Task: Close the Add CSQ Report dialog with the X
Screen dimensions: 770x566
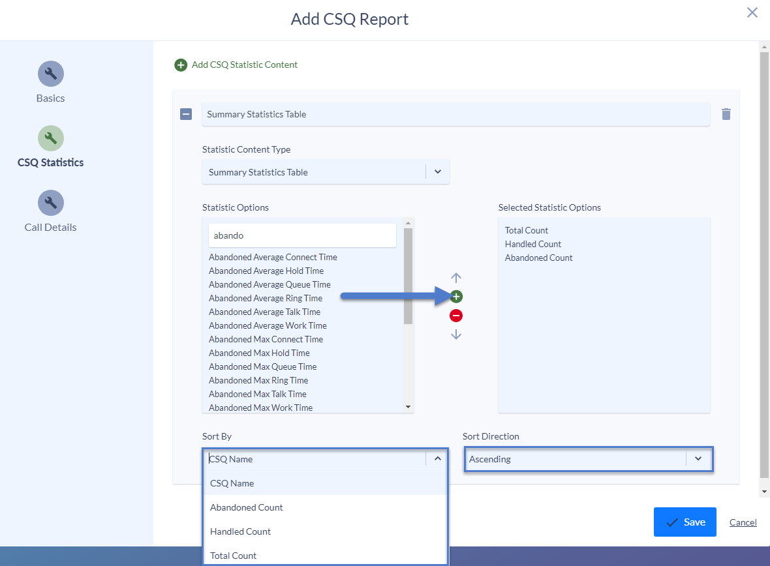Action: pos(752,13)
